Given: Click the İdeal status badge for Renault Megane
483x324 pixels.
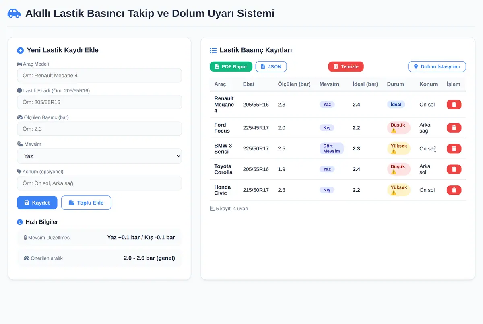Looking at the screenshot, I should pyautogui.click(x=396, y=105).
